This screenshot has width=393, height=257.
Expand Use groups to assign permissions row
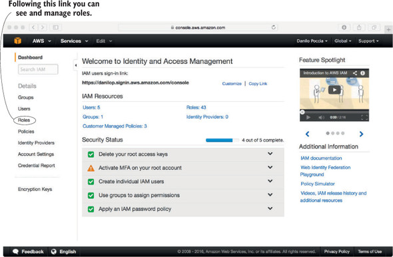[270, 194]
